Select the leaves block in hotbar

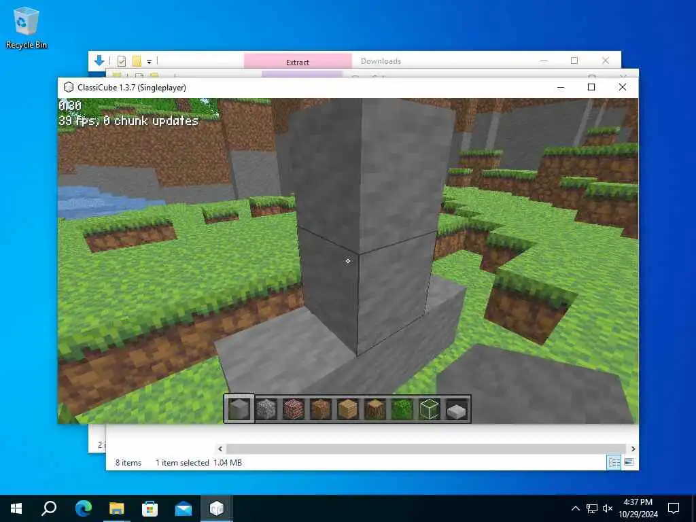pos(402,408)
